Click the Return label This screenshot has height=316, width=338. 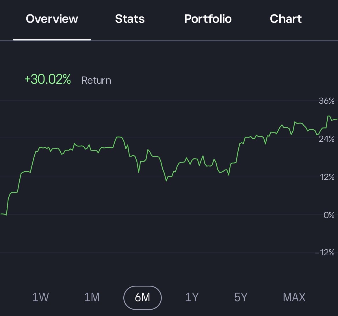pos(96,80)
